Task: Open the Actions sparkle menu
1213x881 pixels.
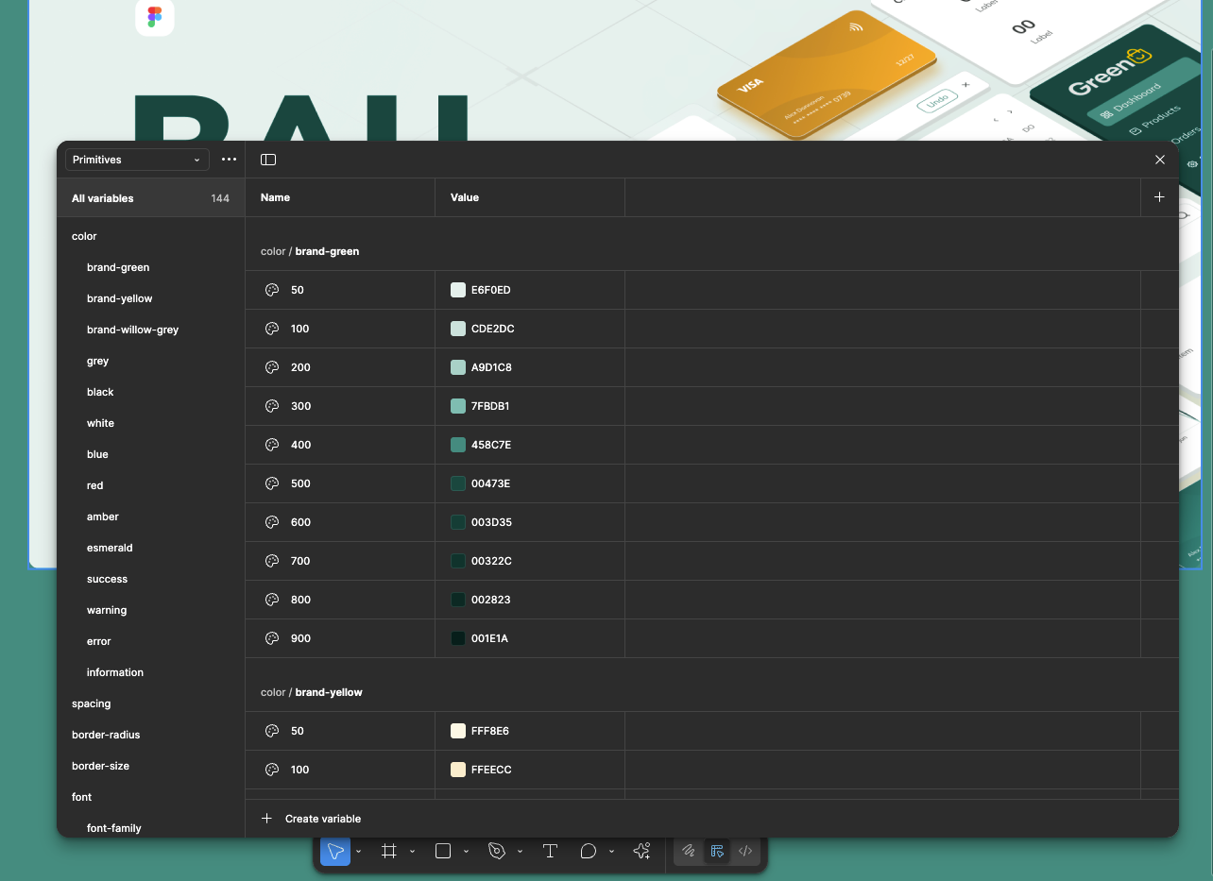Action: tap(641, 851)
